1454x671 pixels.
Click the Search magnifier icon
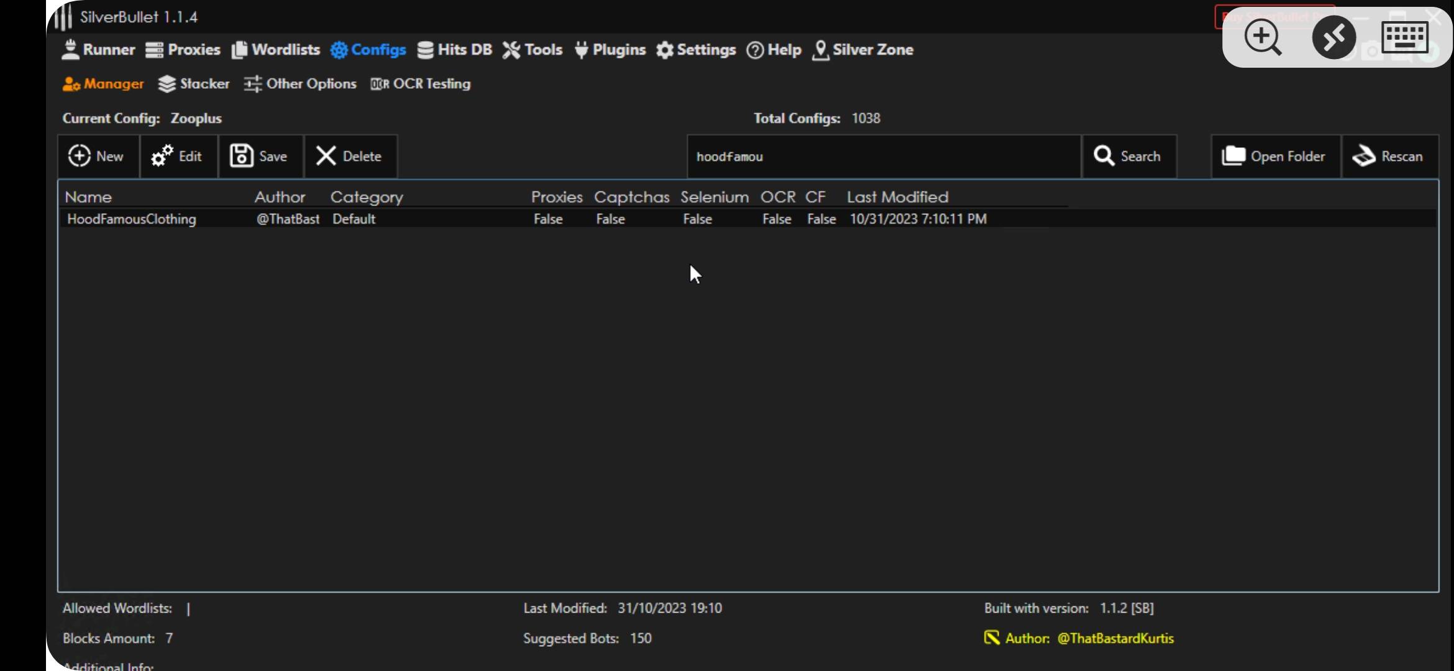click(1104, 156)
